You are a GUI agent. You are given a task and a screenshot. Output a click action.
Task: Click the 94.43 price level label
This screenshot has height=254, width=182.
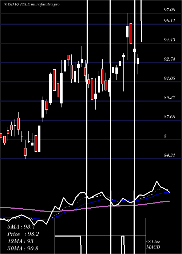point(170,40)
